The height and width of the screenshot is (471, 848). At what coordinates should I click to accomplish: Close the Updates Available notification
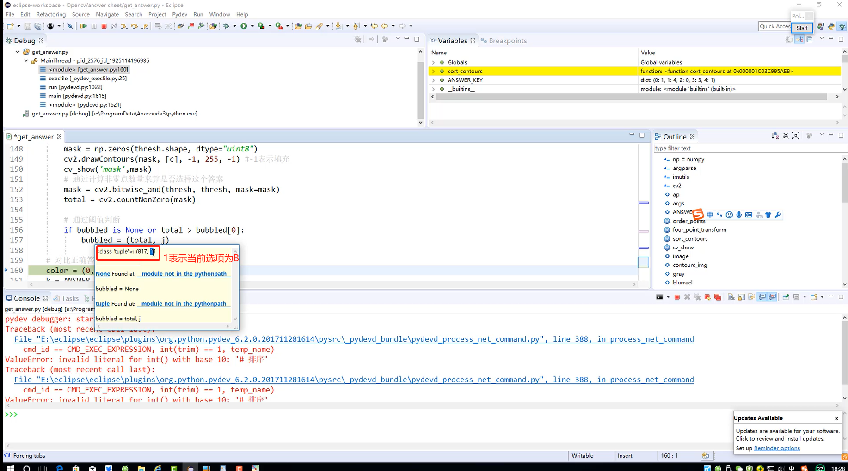click(x=836, y=418)
